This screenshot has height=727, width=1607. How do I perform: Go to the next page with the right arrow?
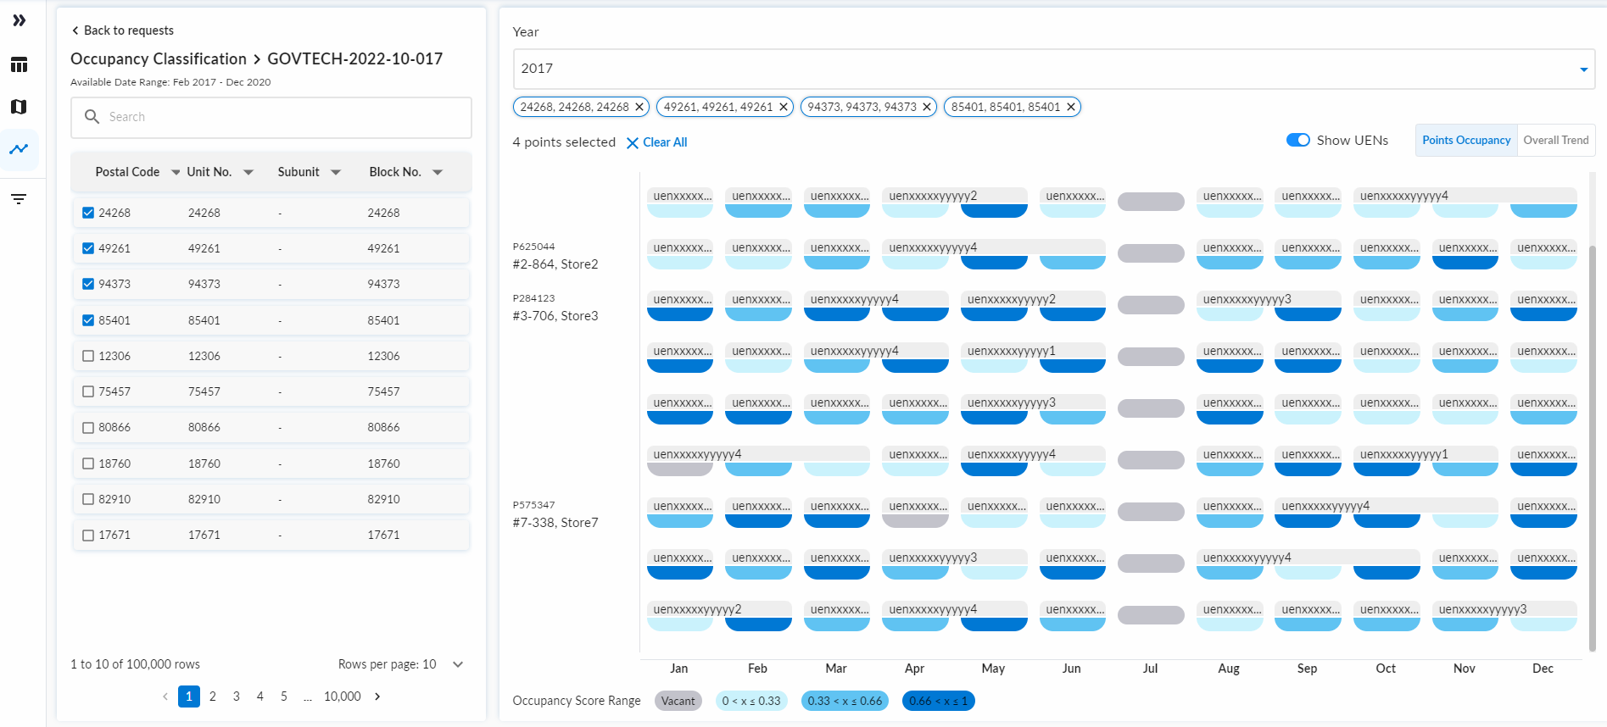(x=377, y=696)
